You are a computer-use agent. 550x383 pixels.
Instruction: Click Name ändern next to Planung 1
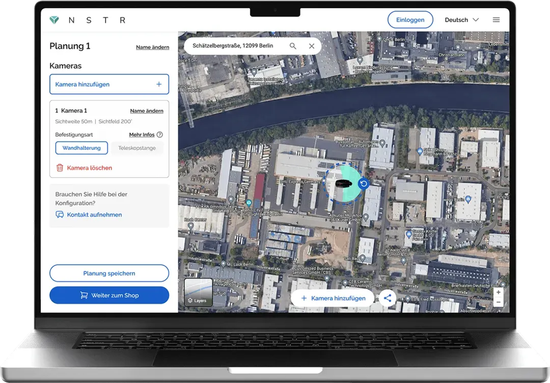(x=153, y=47)
